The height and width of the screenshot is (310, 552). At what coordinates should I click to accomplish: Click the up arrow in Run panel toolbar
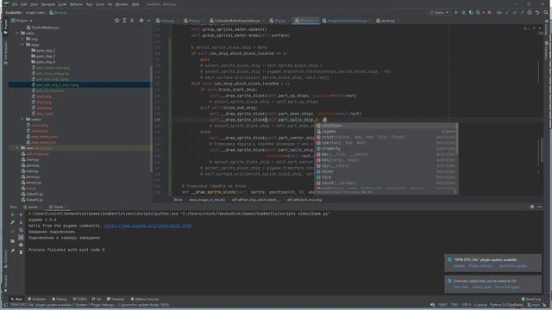[21, 214]
